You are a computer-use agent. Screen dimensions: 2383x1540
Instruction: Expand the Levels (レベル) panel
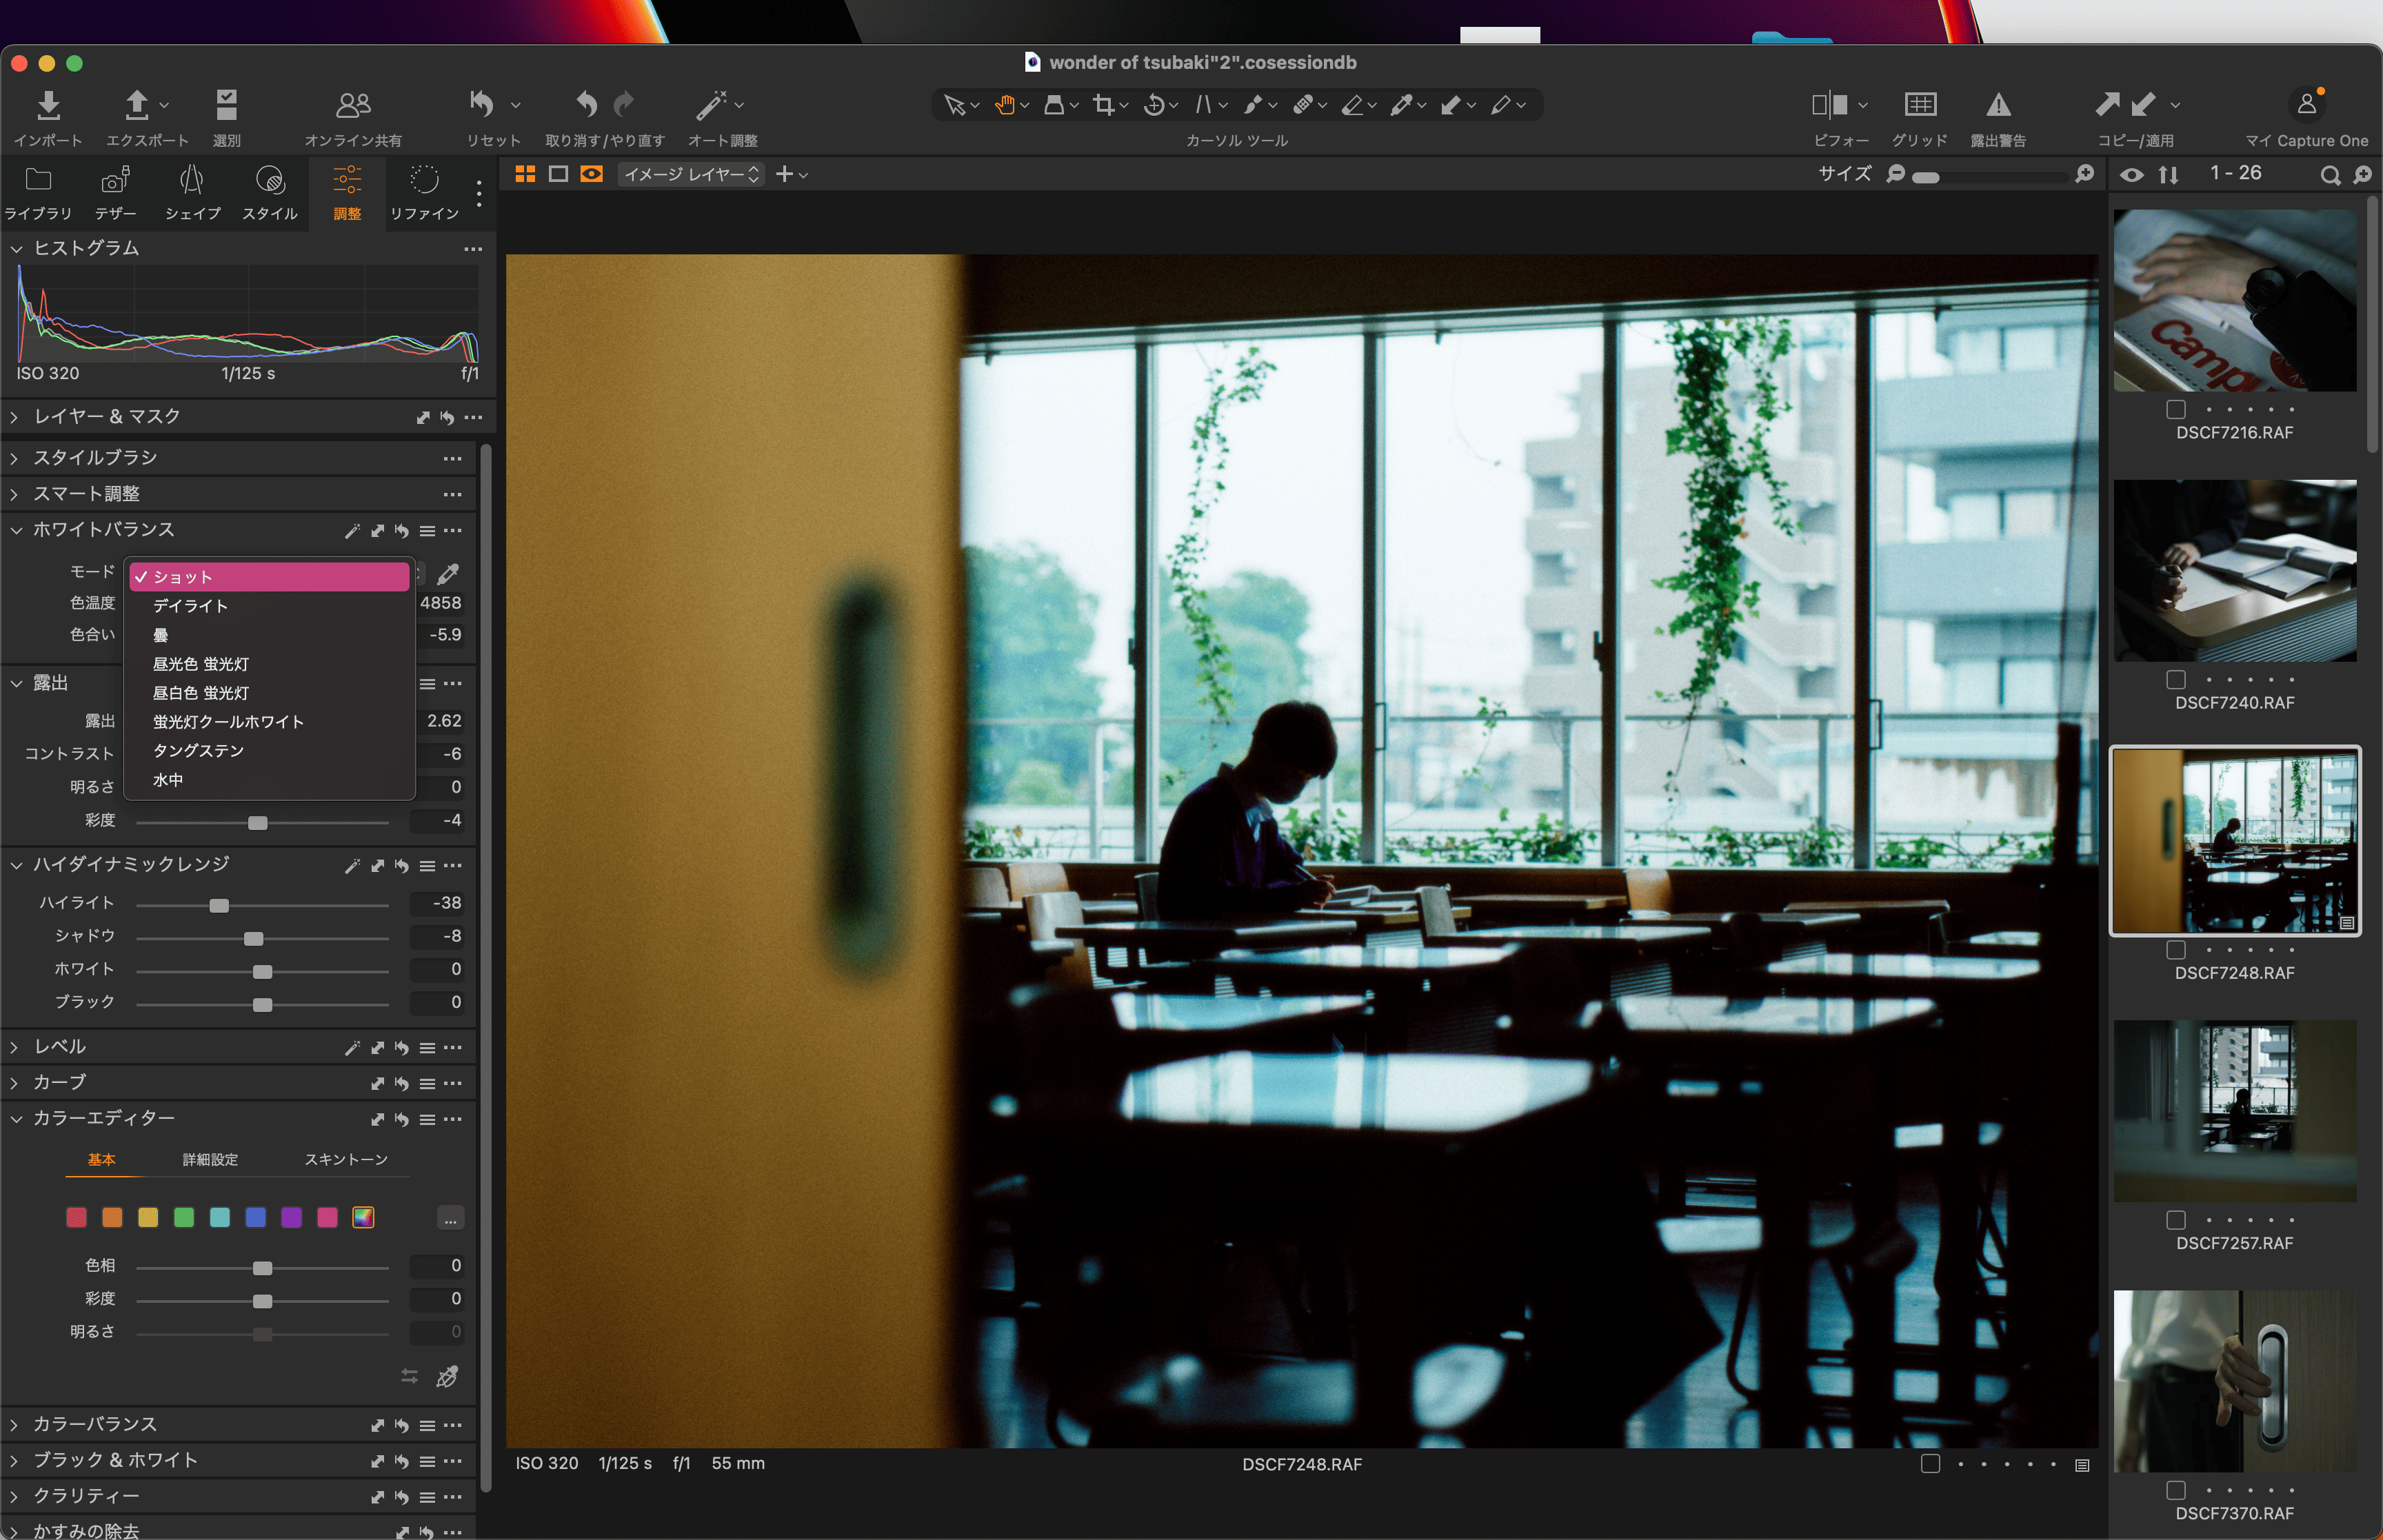(15, 1047)
